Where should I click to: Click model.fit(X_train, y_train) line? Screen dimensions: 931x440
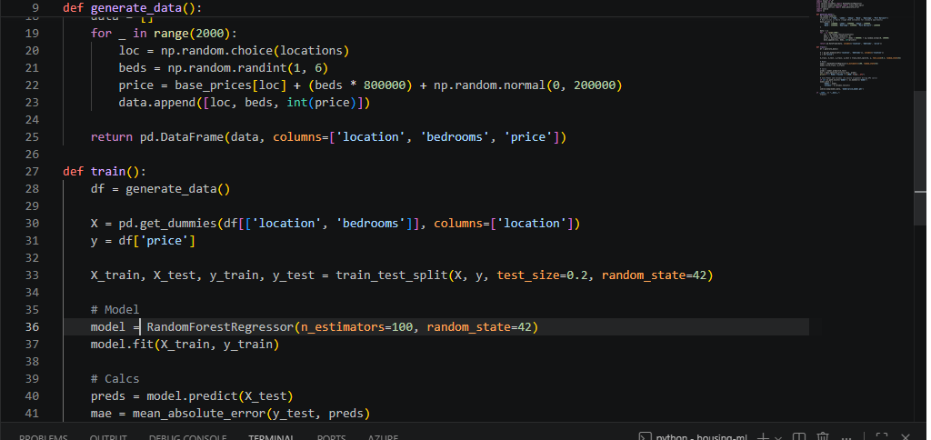(x=185, y=344)
